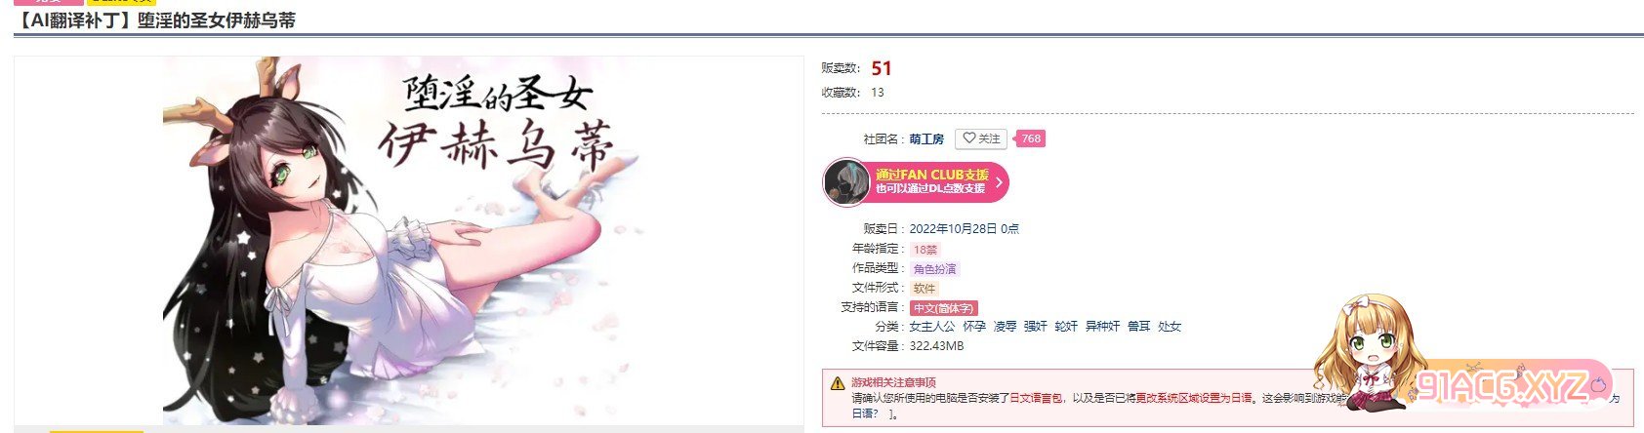Open the 女主人公 genre tag
This screenshot has width=1644, height=433.
[x=932, y=327]
